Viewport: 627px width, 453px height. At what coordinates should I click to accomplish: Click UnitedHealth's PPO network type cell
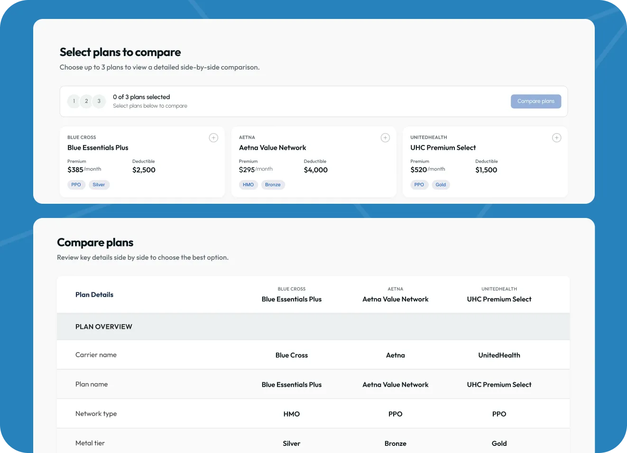click(x=499, y=414)
